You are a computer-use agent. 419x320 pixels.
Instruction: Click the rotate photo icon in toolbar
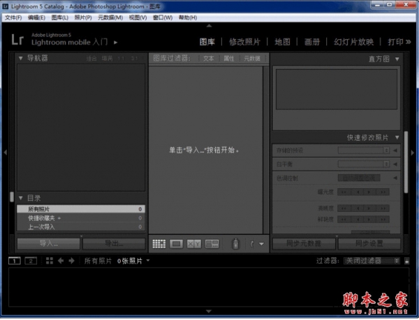[251, 244]
